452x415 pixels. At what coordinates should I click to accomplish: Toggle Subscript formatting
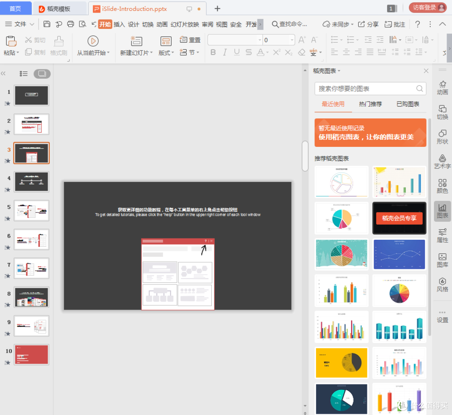[x=288, y=52]
